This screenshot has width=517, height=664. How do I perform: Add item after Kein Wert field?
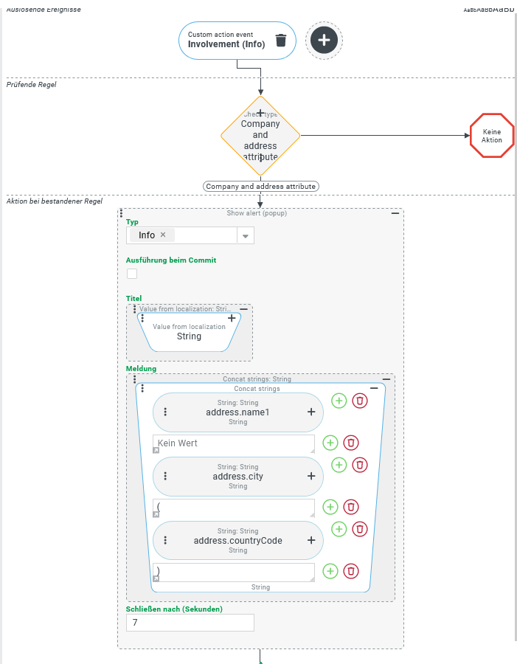[x=330, y=443]
